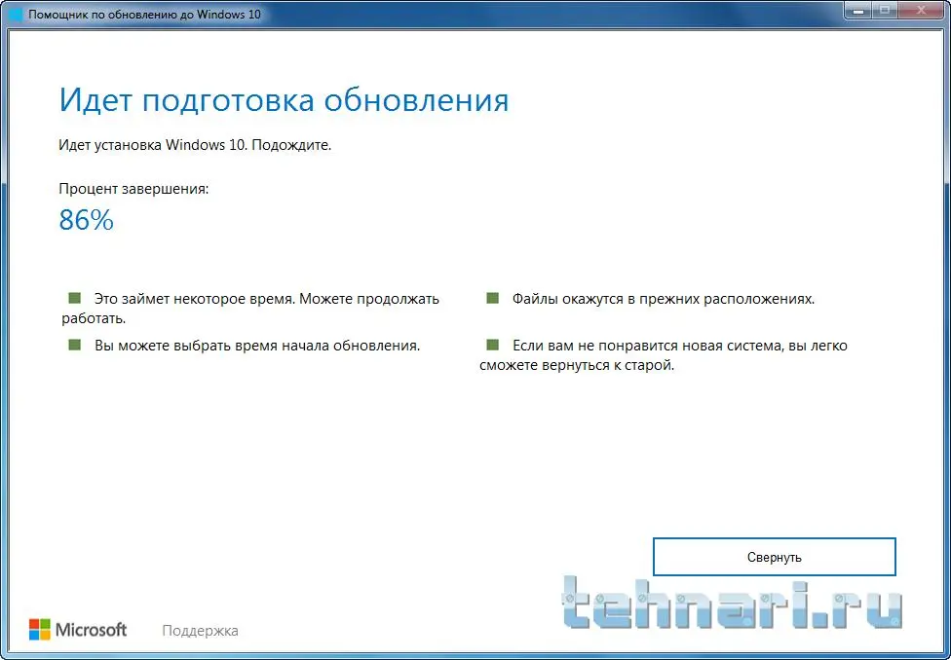Image resolution: width=951 pixels, height=660 pixels.
Task: Click the text Файлы окажутся в прежних расположениях
Action: [x=664, y=299]
